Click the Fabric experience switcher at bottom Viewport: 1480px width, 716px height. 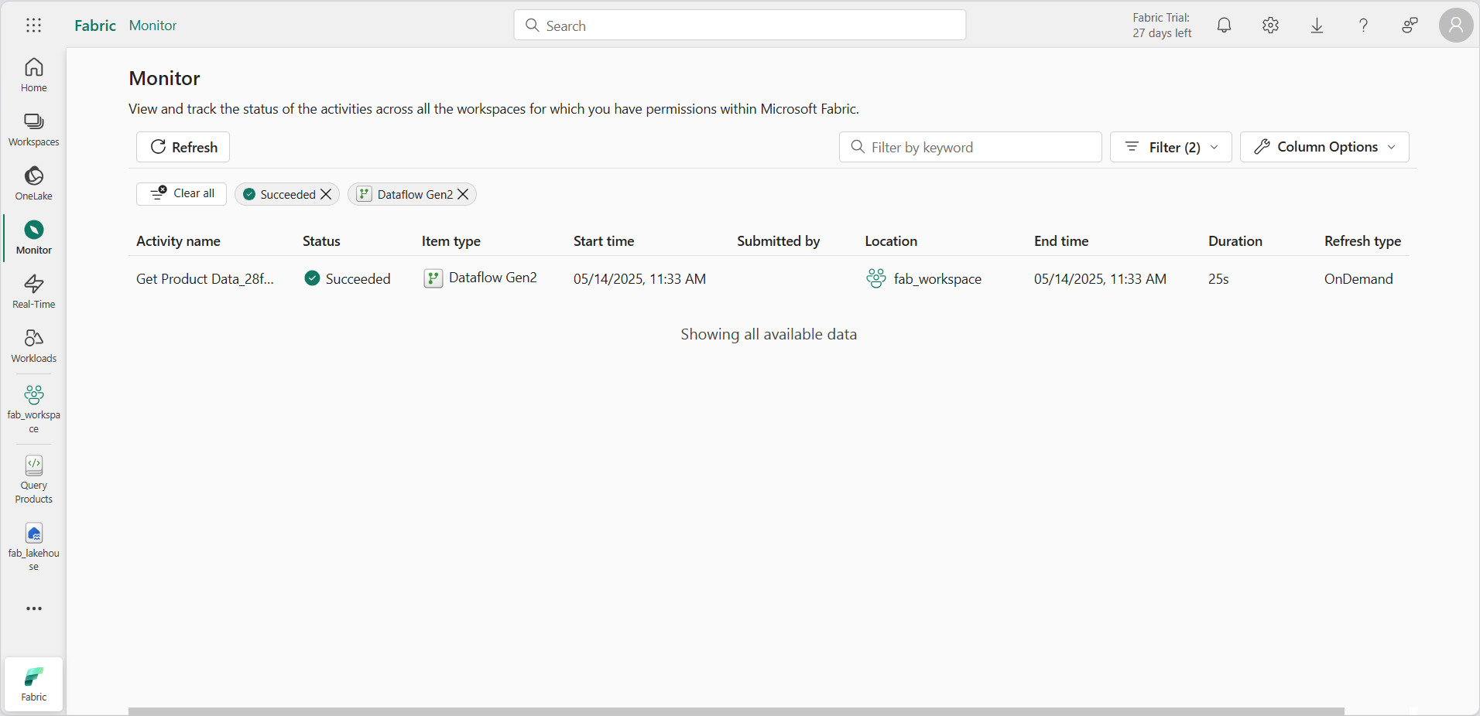point(33,684)
